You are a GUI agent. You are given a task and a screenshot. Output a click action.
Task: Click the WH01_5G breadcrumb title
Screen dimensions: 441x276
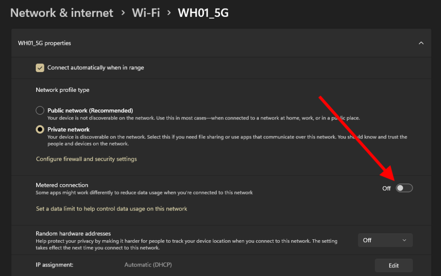pos(203,13)
